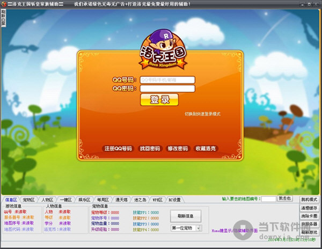The width and height of the screenshot is (322, 249).
Task: Click the 我去也 go button
Action: [x=284, y=199]
